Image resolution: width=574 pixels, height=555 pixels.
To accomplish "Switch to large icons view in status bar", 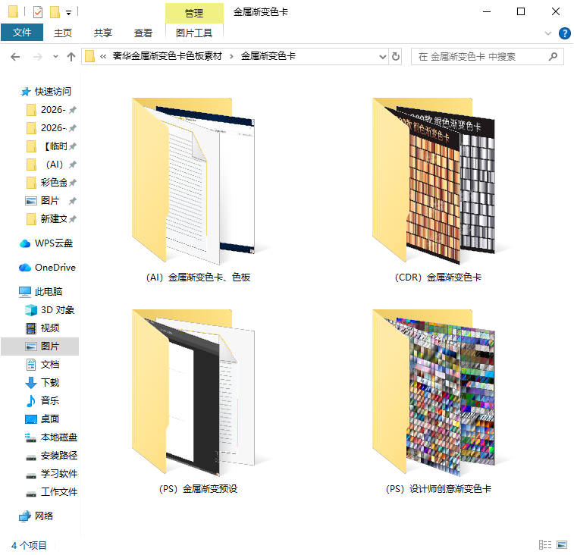I will tap(561, 544).
